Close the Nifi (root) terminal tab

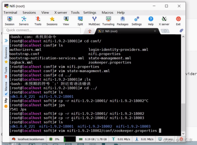click(x=155, y=31)
